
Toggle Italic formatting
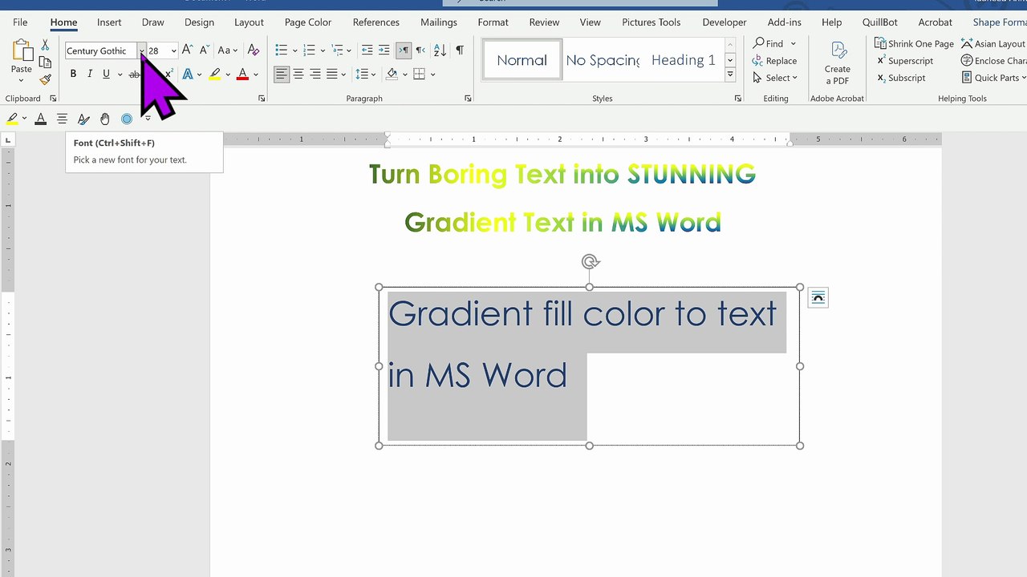[x=89, y=75]
